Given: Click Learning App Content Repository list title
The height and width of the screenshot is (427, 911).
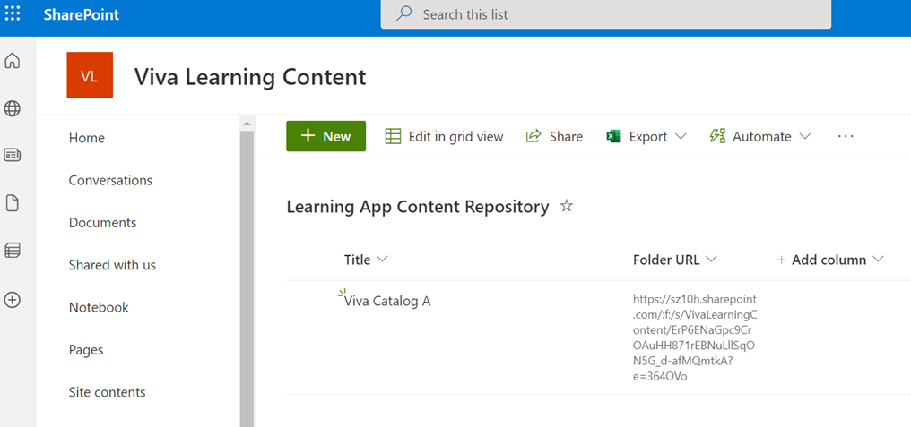Looking at the screenshot, I should coord(418,207).
